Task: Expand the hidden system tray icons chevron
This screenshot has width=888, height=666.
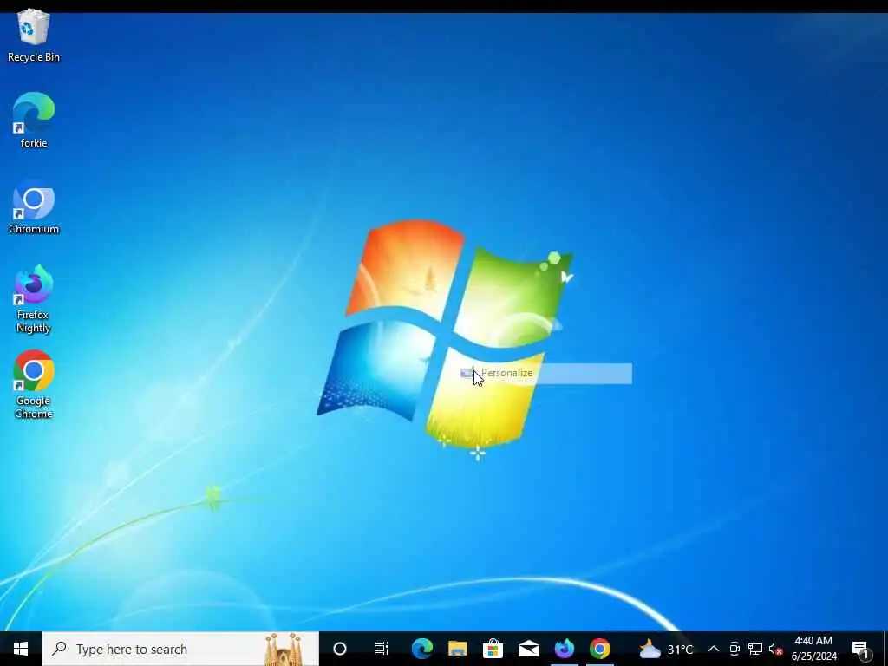Action: click(x=714, y=649)
